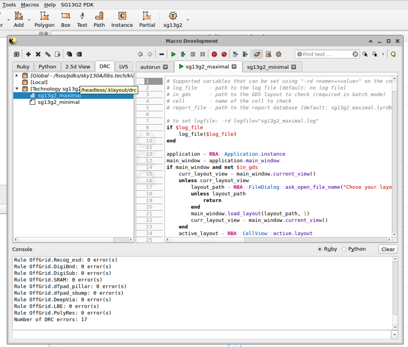Click the find previous up-arrow icon

point(375,54)
